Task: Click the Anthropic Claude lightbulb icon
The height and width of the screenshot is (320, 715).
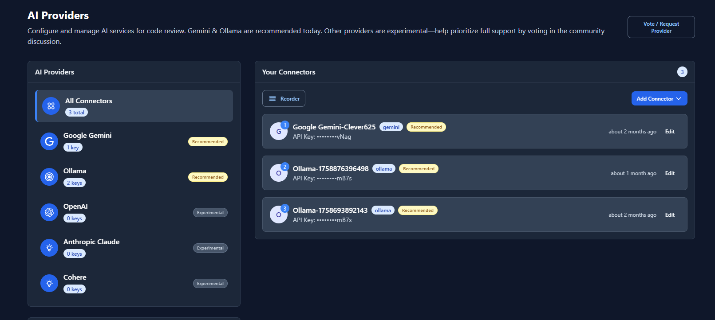Action: coord(49,248)
